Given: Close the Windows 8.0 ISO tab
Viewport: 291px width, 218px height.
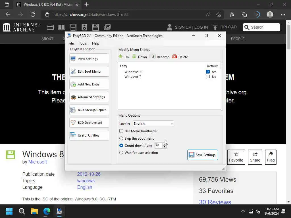Looking at the screenshot, I should [77, 5].
